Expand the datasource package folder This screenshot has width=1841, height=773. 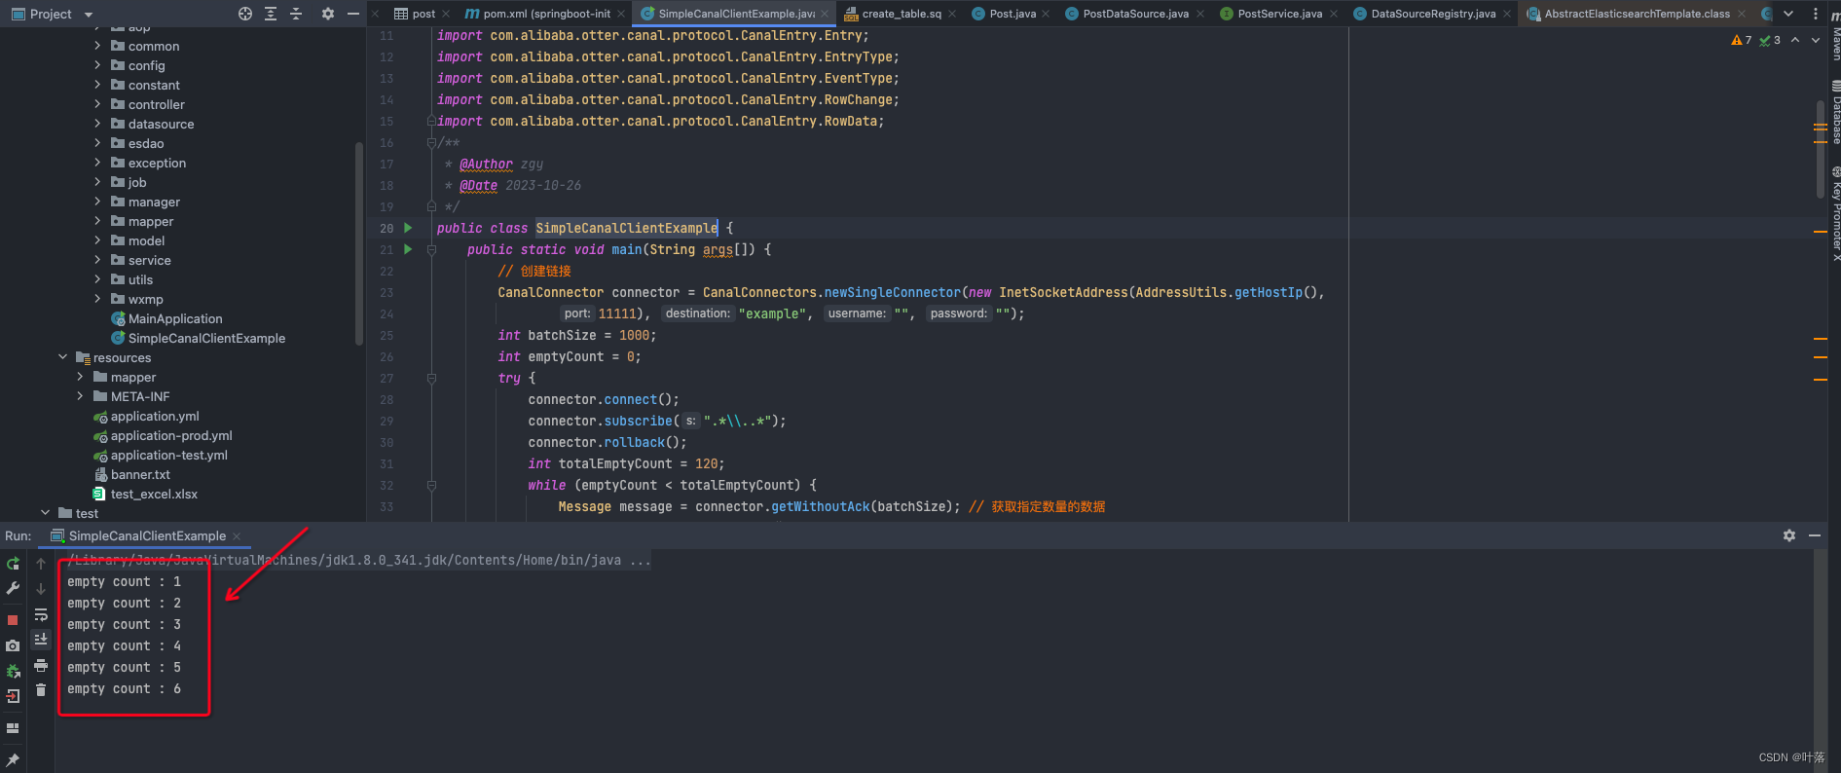[97, 124]
